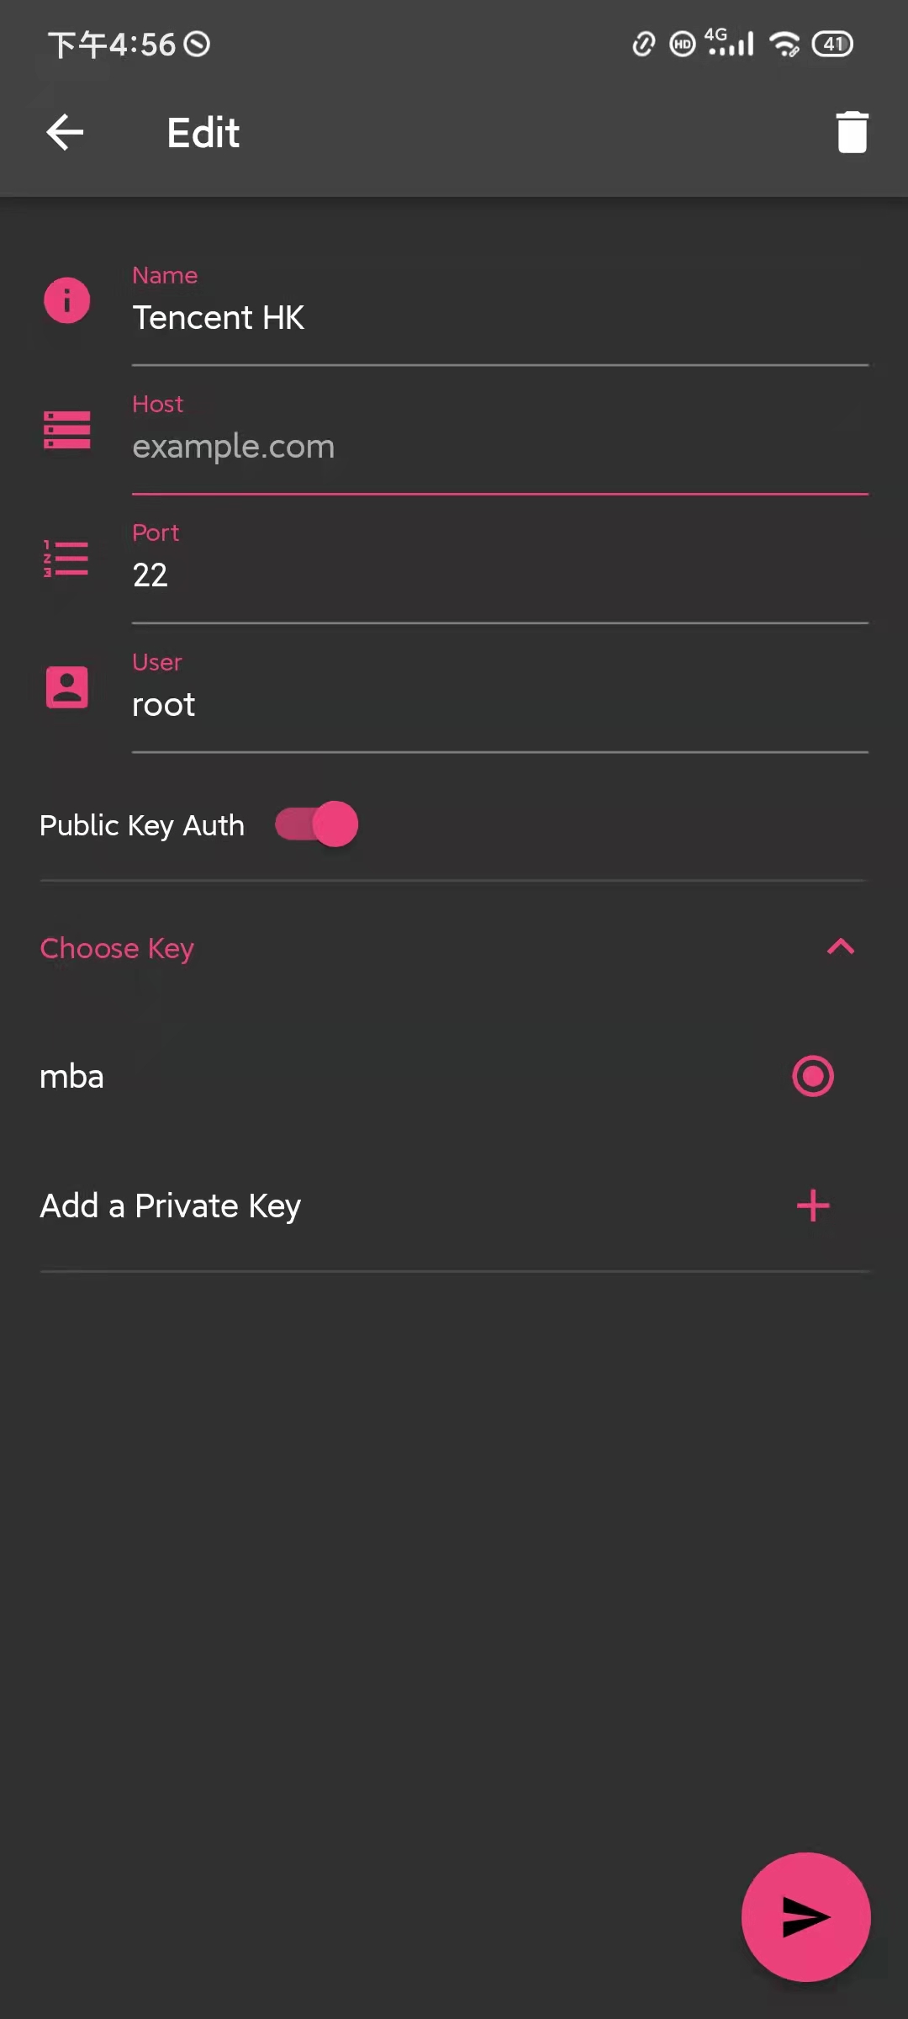Select the mba key radio button
Image resolution: width=908 pixels, height=2019 pixels.
tap(813, 1077)
